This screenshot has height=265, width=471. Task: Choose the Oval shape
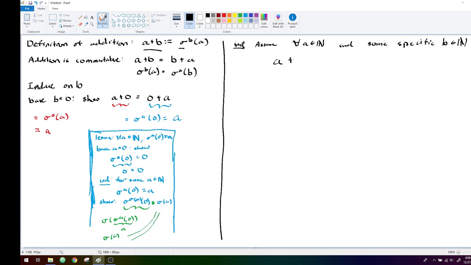(124, 16)
